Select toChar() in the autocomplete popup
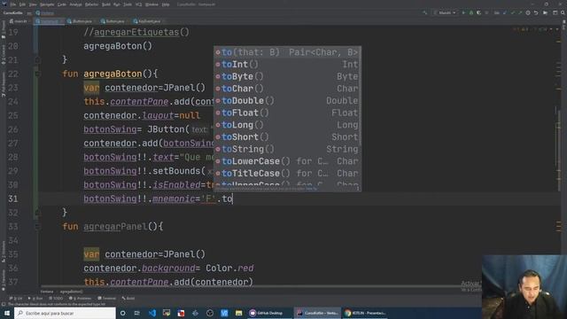 tap(287, 89)
